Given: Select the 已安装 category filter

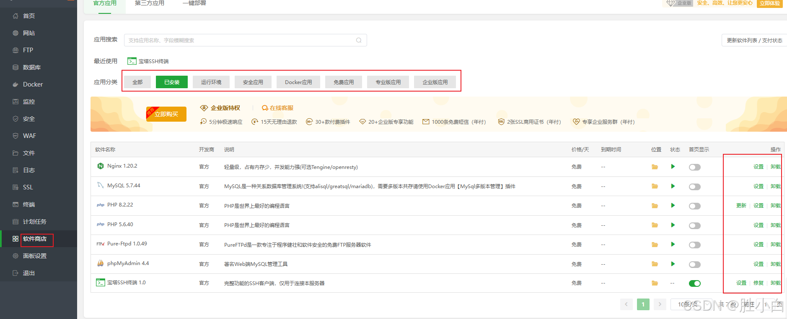Looking at the screenshot, I should [x=172, y=82].
